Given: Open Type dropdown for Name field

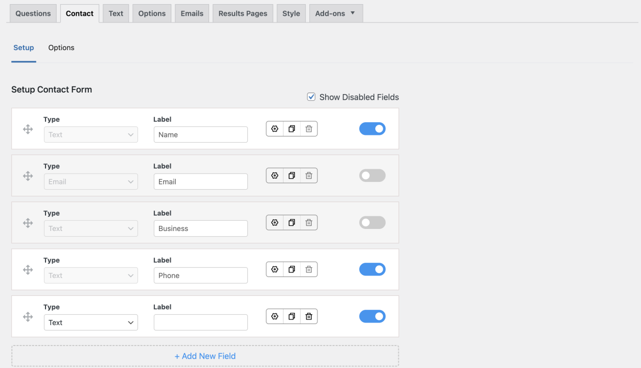Looking at the screenshot, I should point(91,135).
